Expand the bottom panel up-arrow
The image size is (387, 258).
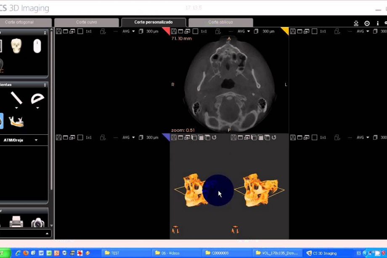coord(47,234)
